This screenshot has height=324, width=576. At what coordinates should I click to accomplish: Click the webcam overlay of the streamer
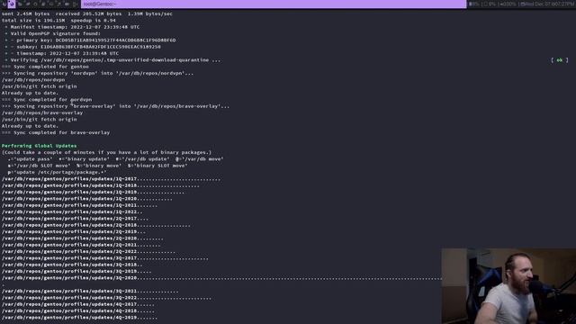point(508,286)
